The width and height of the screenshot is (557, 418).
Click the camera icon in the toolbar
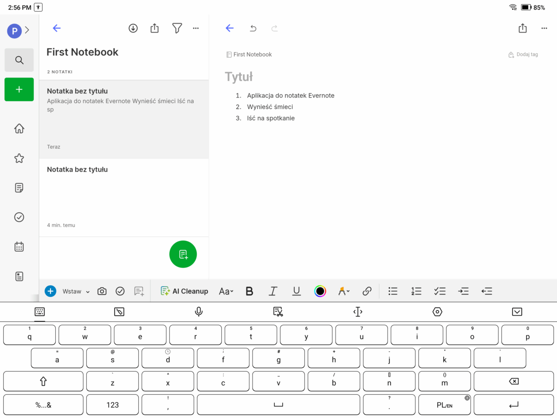click(102, 291)
